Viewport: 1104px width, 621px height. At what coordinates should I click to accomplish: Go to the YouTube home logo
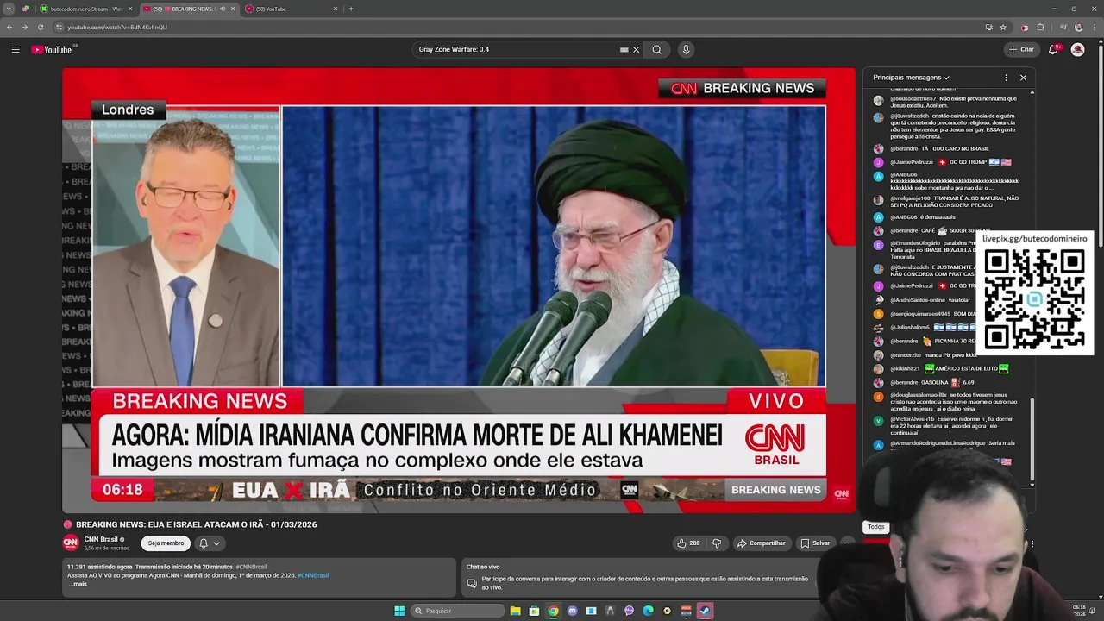(53, 49)
